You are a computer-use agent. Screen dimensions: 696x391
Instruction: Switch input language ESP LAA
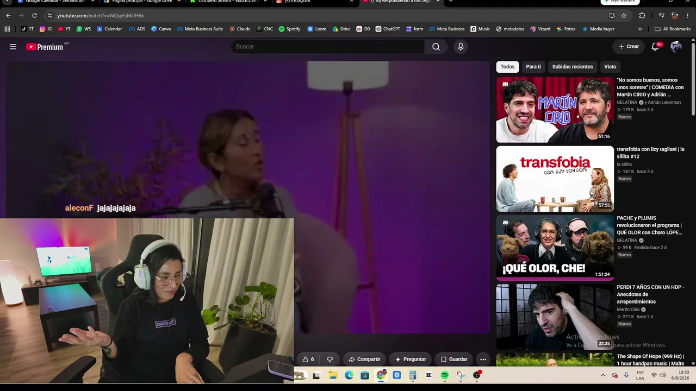point(641,375)
